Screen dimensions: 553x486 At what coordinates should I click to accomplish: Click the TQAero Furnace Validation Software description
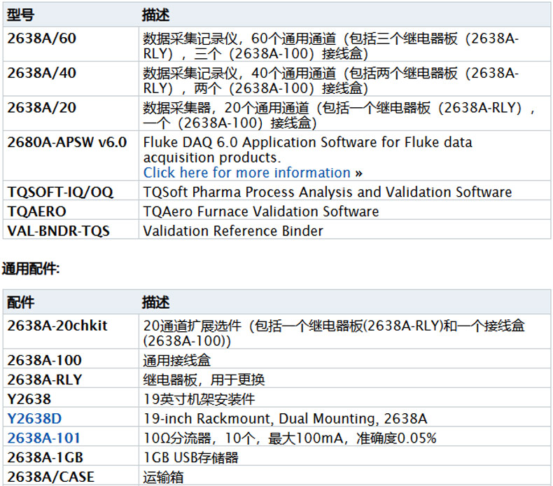coord(260,211)
